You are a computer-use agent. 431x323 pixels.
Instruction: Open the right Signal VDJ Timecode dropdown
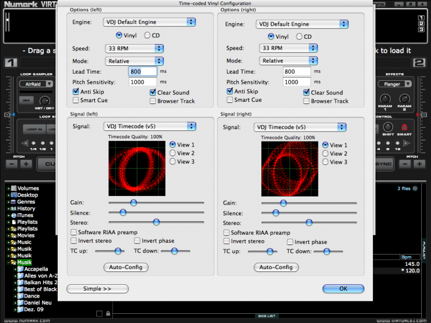[x=300, y=127]
